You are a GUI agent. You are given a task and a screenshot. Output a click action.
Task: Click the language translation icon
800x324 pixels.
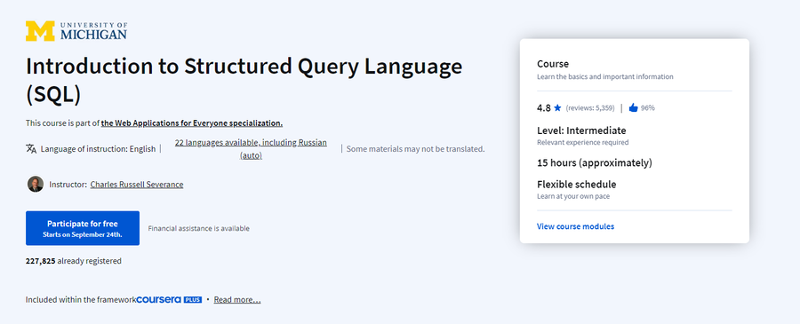pyautogui.click(x=31, y=149)
